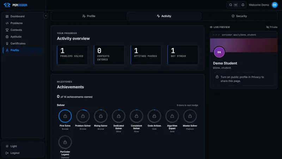Open Dashboard from the sidebar
This screenshot has width=282, height=159.
[x=23, y=16]
